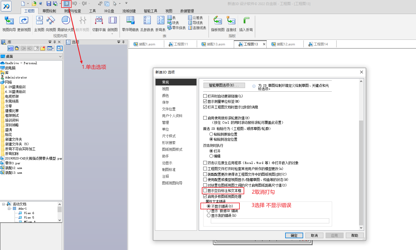Click Update Views (更新视图) icon
This screenshot has width=416, height=250.
(x=24, y=24)
